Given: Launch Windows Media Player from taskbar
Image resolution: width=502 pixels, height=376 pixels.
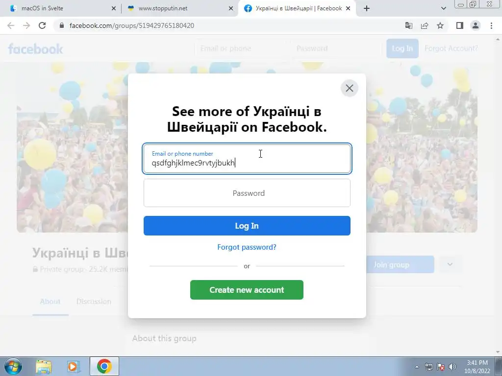Looking at the screenshot, I should 74,366.
